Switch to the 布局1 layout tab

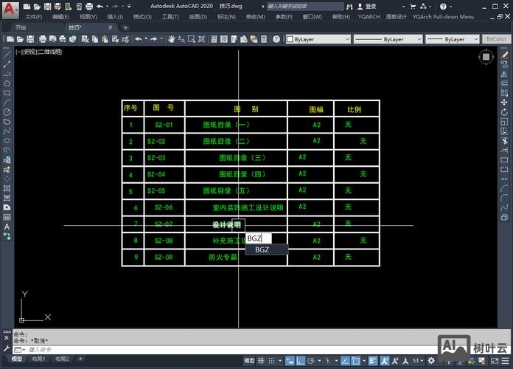(38, 359)
